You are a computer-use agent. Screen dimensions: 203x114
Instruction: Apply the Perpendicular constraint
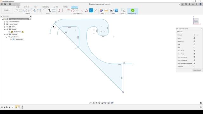click(82, 10)
